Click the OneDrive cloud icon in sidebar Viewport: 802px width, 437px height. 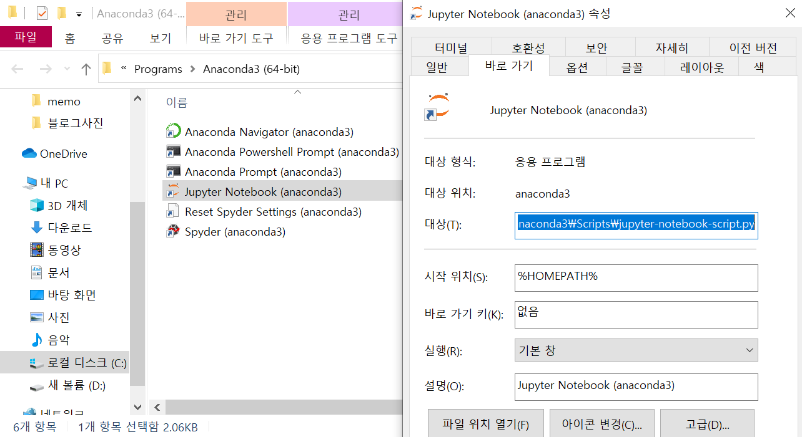(29, 153)
